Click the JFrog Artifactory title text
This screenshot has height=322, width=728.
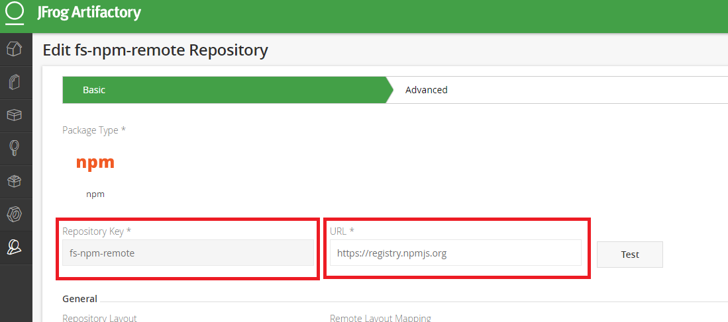89,13
